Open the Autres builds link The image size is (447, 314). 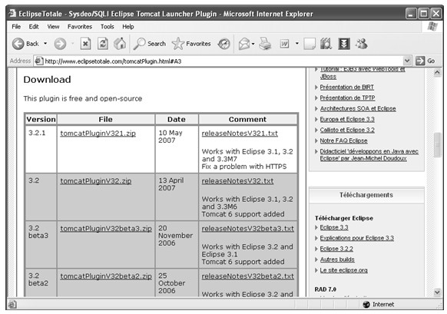(337, 259)
